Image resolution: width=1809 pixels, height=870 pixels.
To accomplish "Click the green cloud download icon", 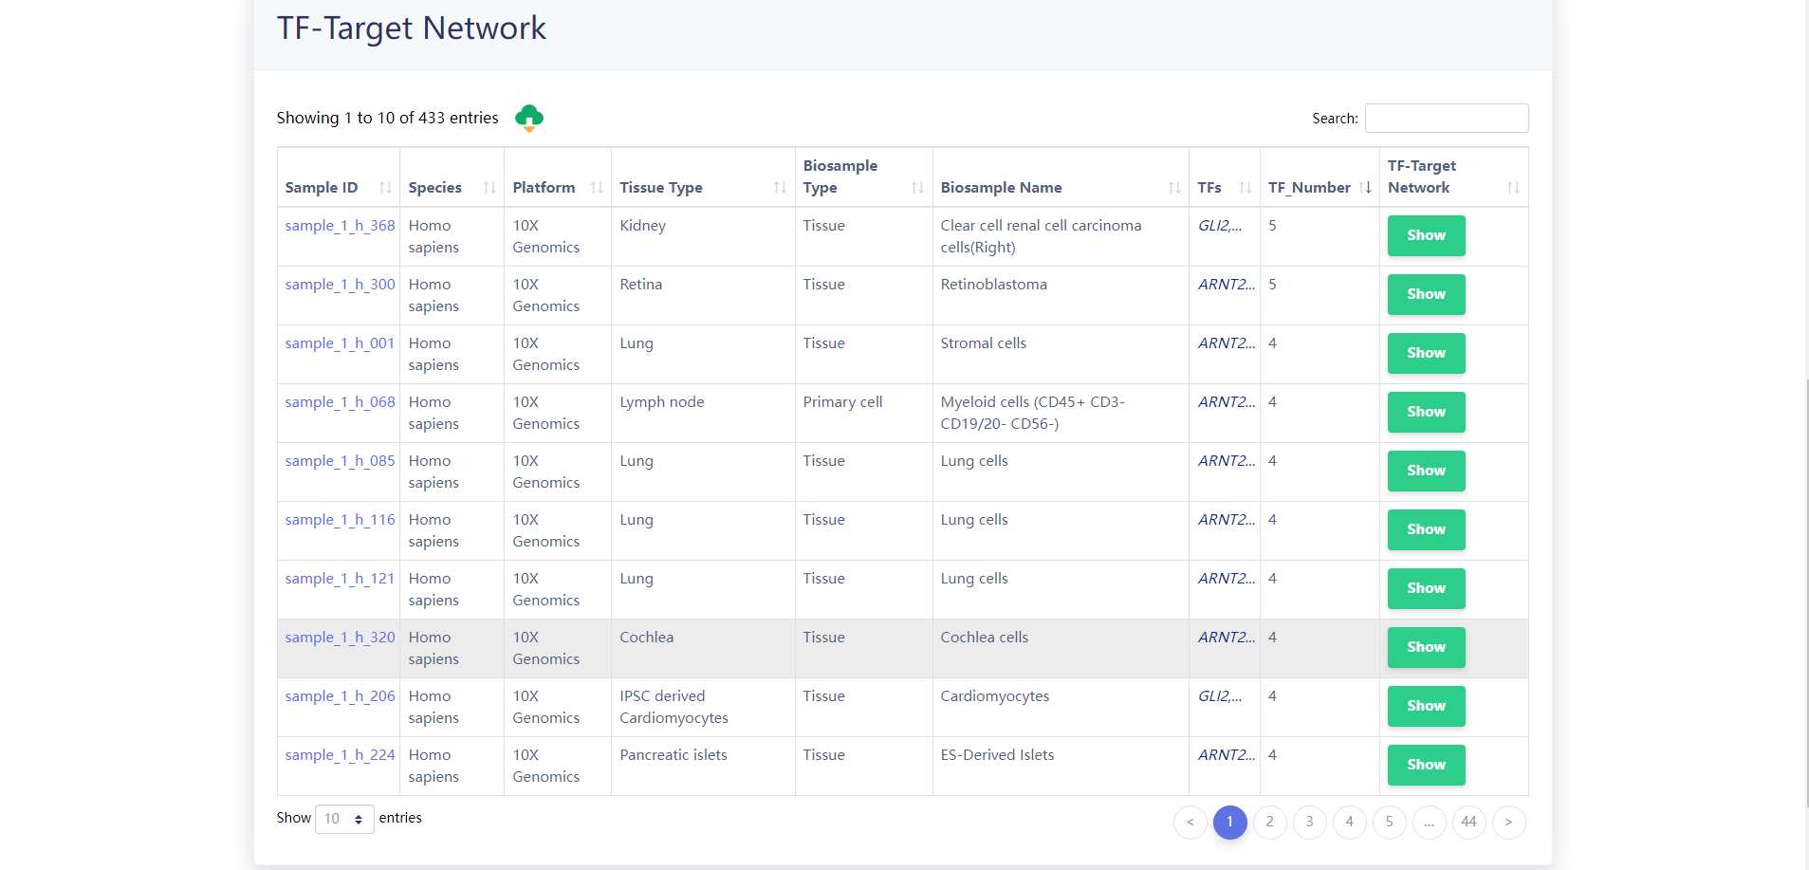I will [x=528, y=118].
